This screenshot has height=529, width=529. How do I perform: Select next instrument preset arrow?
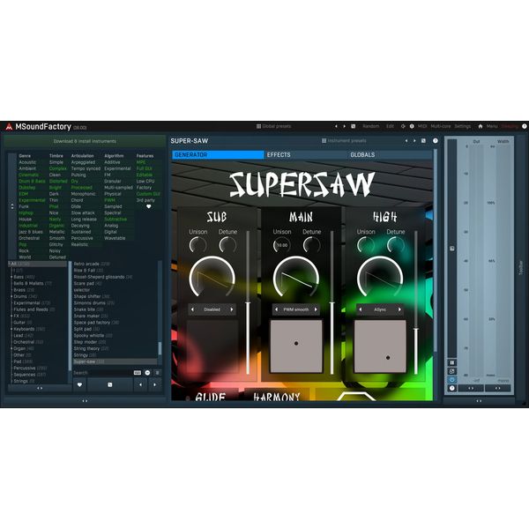(414, 141)
